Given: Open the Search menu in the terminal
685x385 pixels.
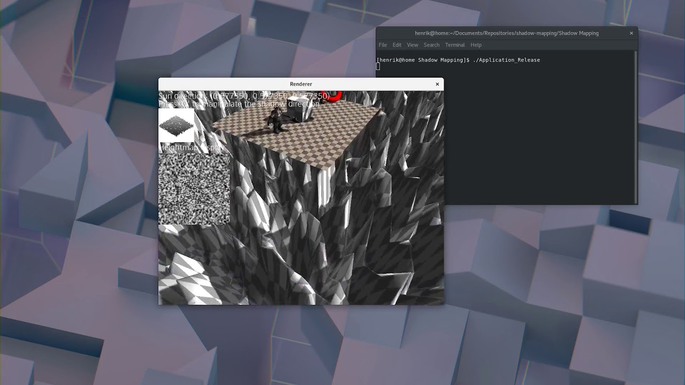Looking at the screenshot, I should tap(431, 45).
